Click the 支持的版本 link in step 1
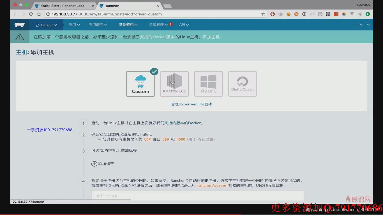This screenshot has height=215, width=383. pyautogui.click(x=174, y=123)
